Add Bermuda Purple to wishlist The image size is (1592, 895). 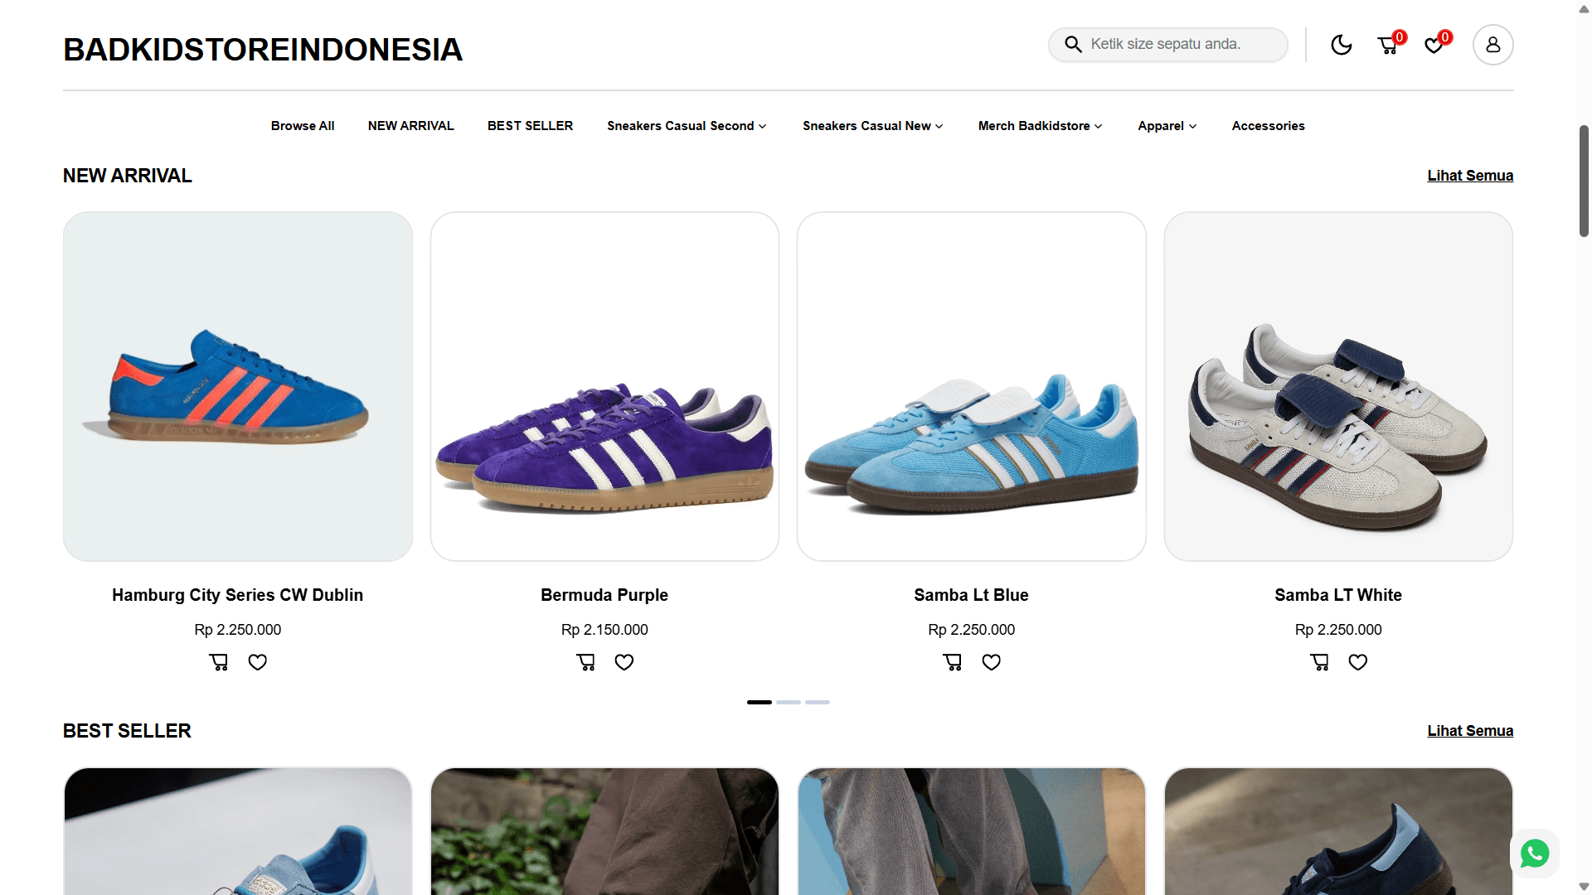[x=624, y=661]
